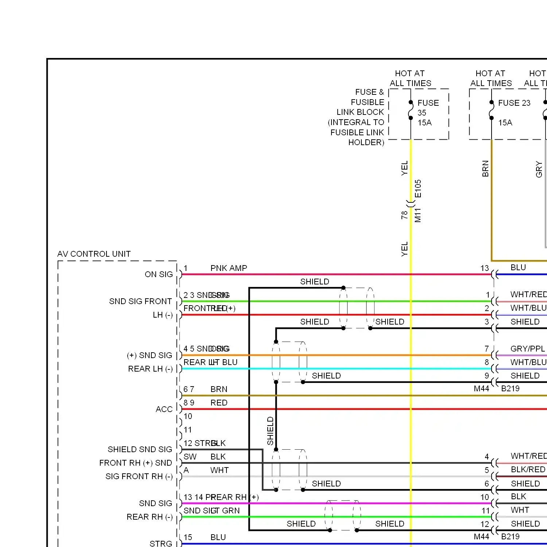Click the vertical "BRN" wire label
547x547 pixels.
point(485,169)
